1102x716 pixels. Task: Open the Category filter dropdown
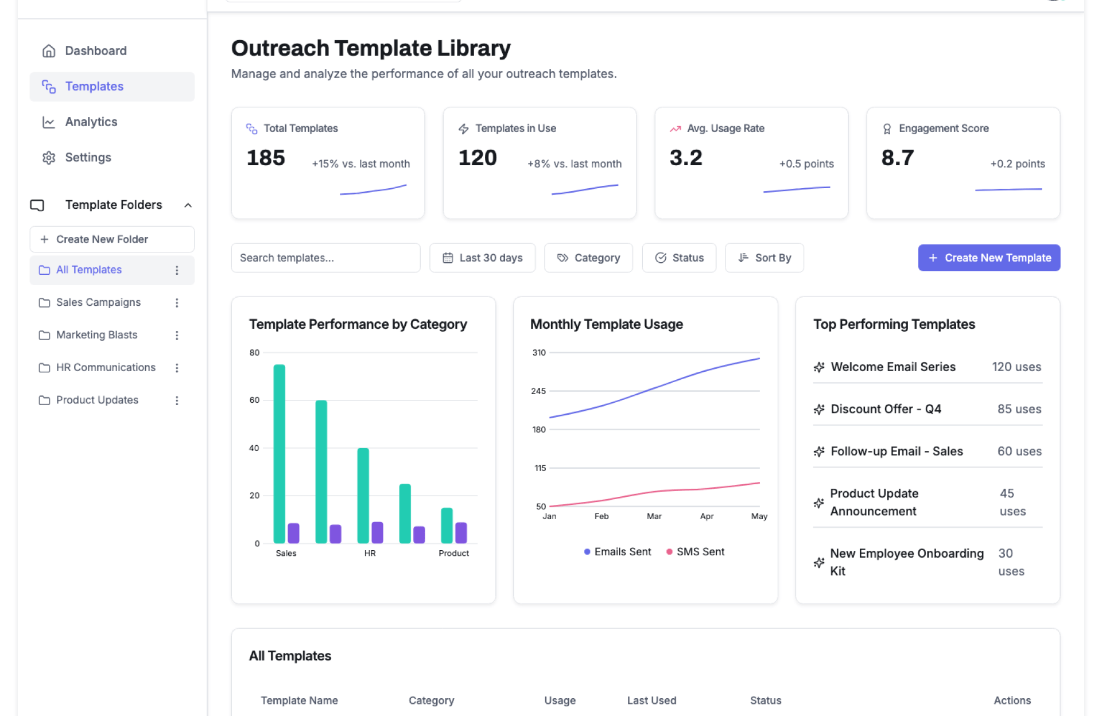[x=588, y=258]
